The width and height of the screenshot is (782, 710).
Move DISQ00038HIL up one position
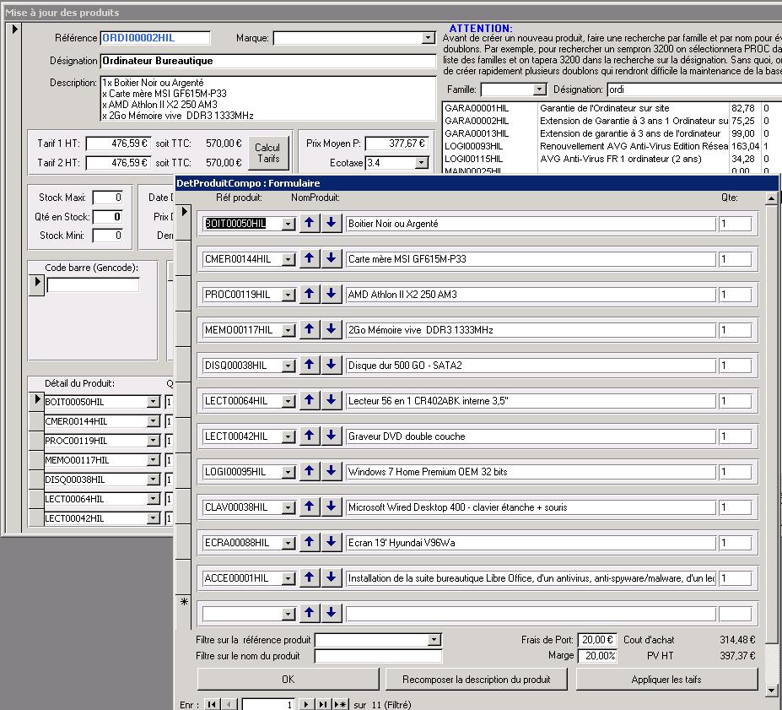[x=310, y=365]
